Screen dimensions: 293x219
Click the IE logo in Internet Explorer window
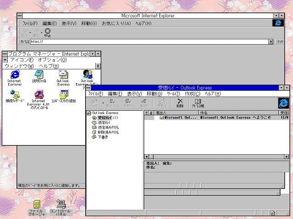coord(278,23)
